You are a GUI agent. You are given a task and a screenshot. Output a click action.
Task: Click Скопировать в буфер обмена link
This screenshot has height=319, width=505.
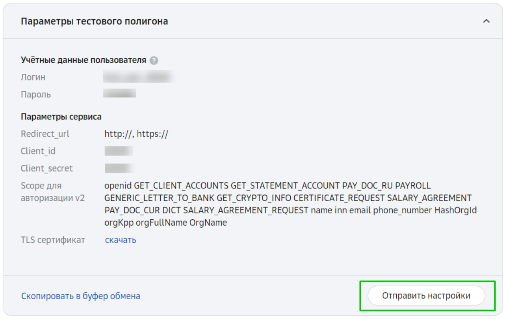coord(81,296)
